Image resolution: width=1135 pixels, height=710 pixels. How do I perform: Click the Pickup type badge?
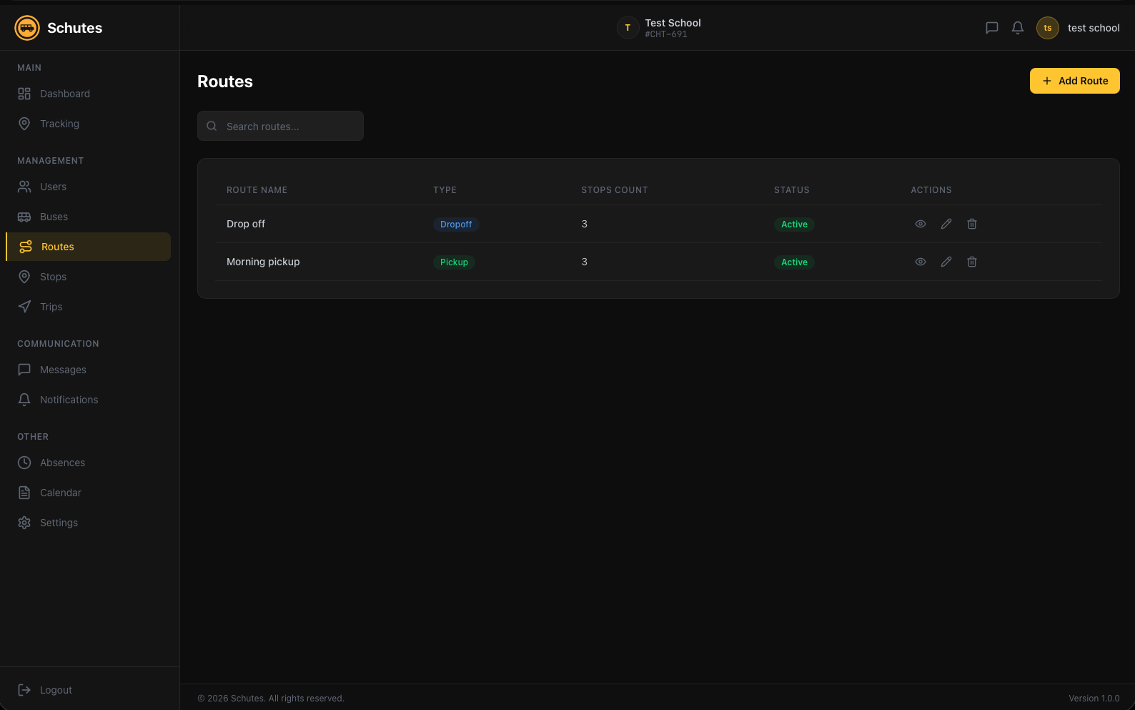454,262
